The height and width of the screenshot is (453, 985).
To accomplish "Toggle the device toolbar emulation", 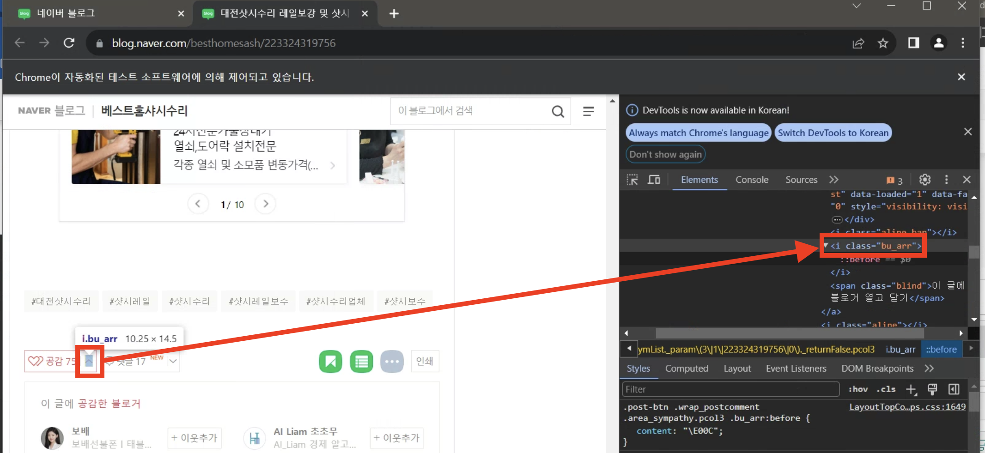I will point(654,180).
